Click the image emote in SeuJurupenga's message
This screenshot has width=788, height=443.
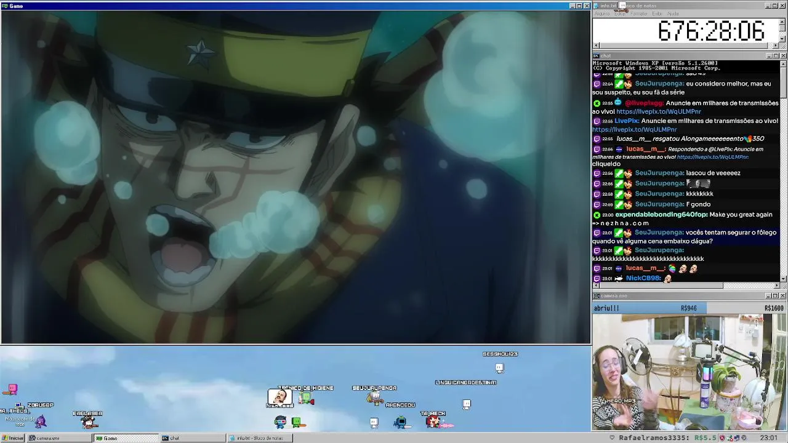(x=698, y=183)
